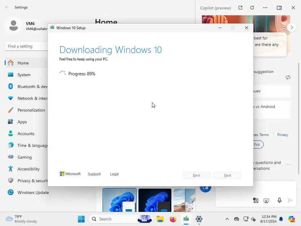Minimize the Windows 10 Setup window
Image resolution: width=301 pixels, height=226 pixels.
pos(220,28)
